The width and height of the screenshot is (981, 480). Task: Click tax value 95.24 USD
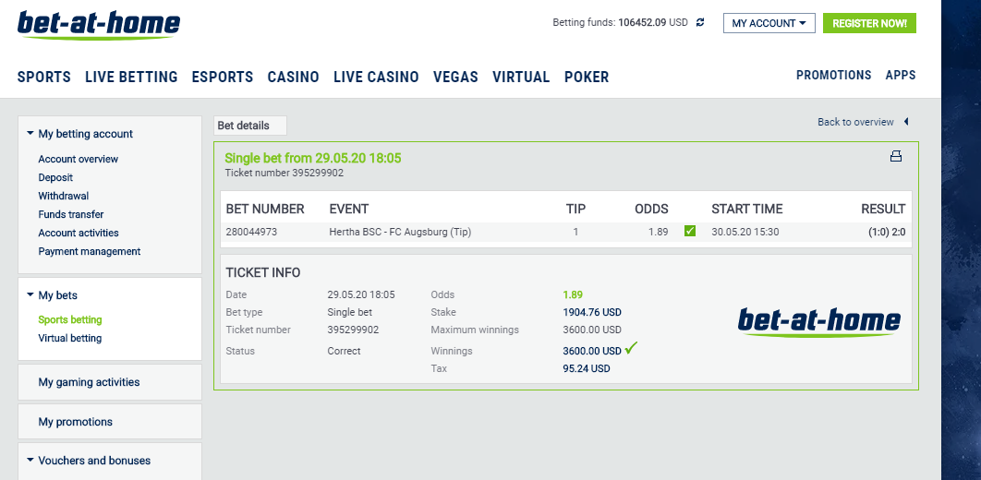pyautogui.click(x=587, y=368)
